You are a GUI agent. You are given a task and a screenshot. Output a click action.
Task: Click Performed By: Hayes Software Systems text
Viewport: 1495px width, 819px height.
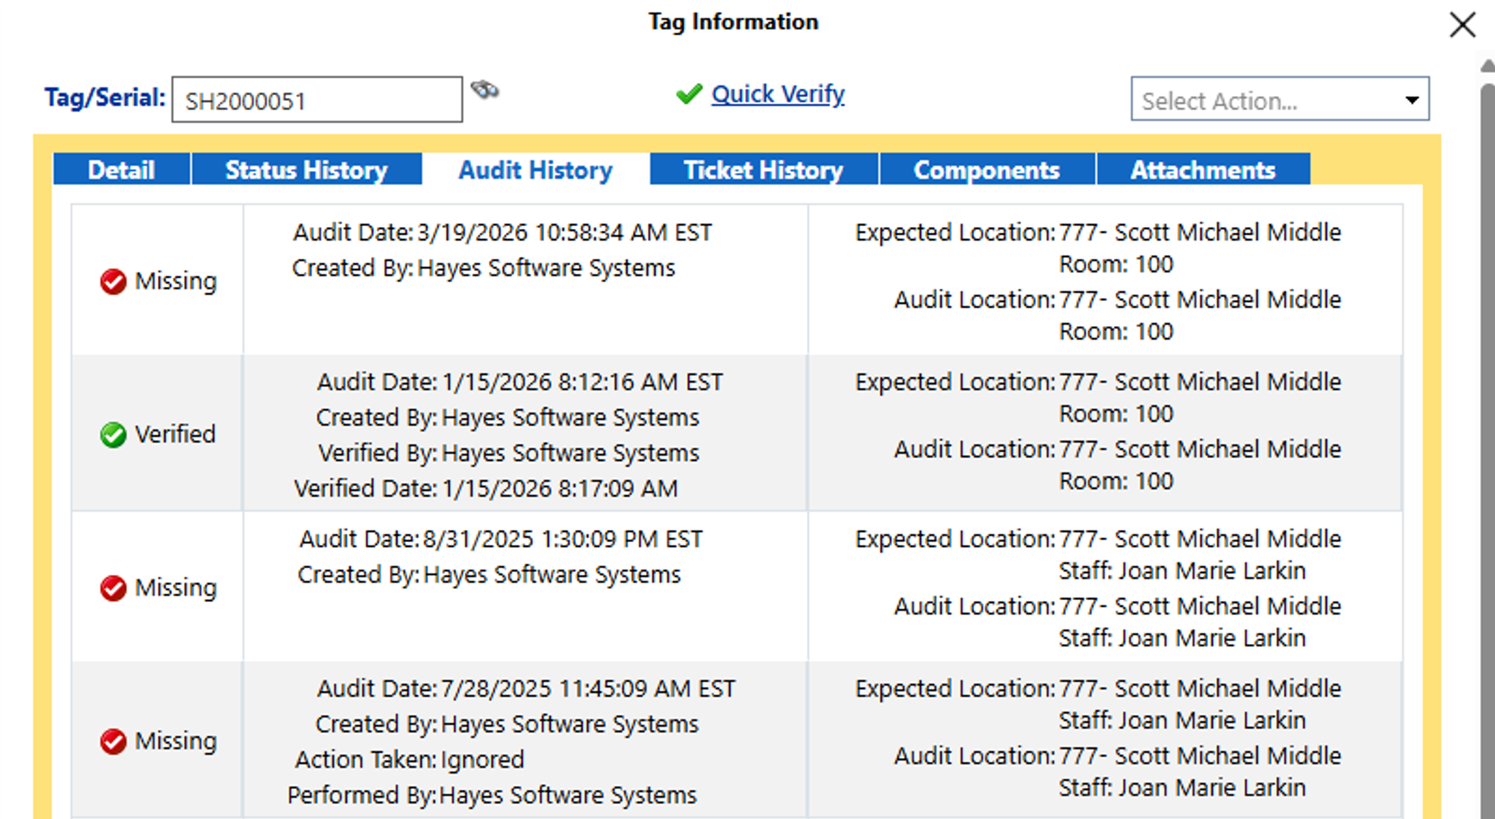492,795
